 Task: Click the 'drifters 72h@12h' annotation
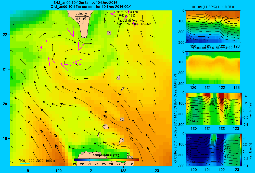(126, 12)
